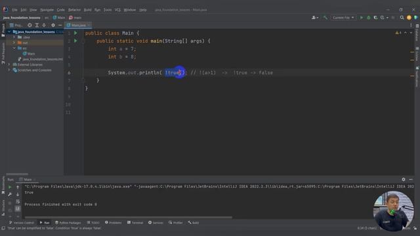This screenshot has width=420, height=236.
Task: Click the down arrow in Run panel
Action: point(18,195)
